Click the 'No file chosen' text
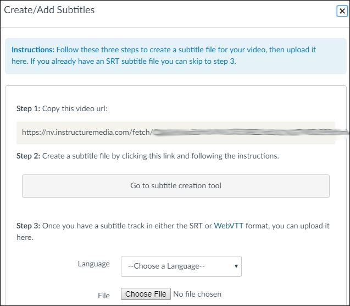350x306 pixels. tap(197, 294)
